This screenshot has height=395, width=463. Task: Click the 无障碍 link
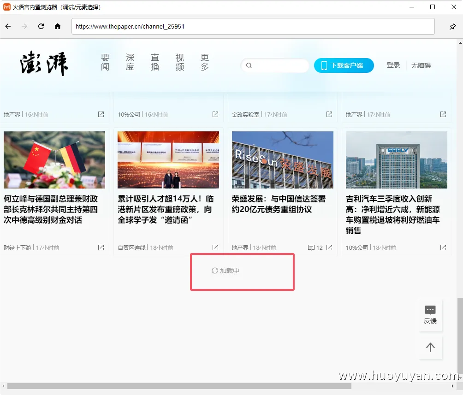(421, 65)
